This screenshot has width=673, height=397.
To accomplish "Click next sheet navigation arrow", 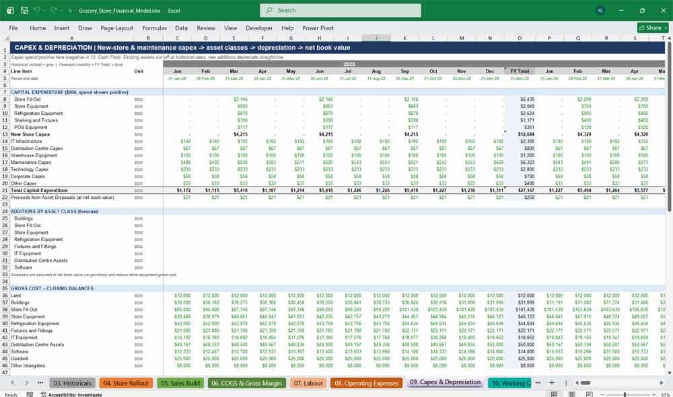I will coord(27,382).
